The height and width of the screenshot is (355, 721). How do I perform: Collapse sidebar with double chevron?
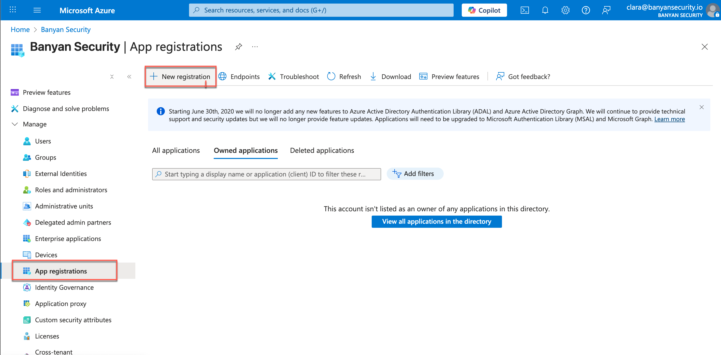[x=129, y=76]
